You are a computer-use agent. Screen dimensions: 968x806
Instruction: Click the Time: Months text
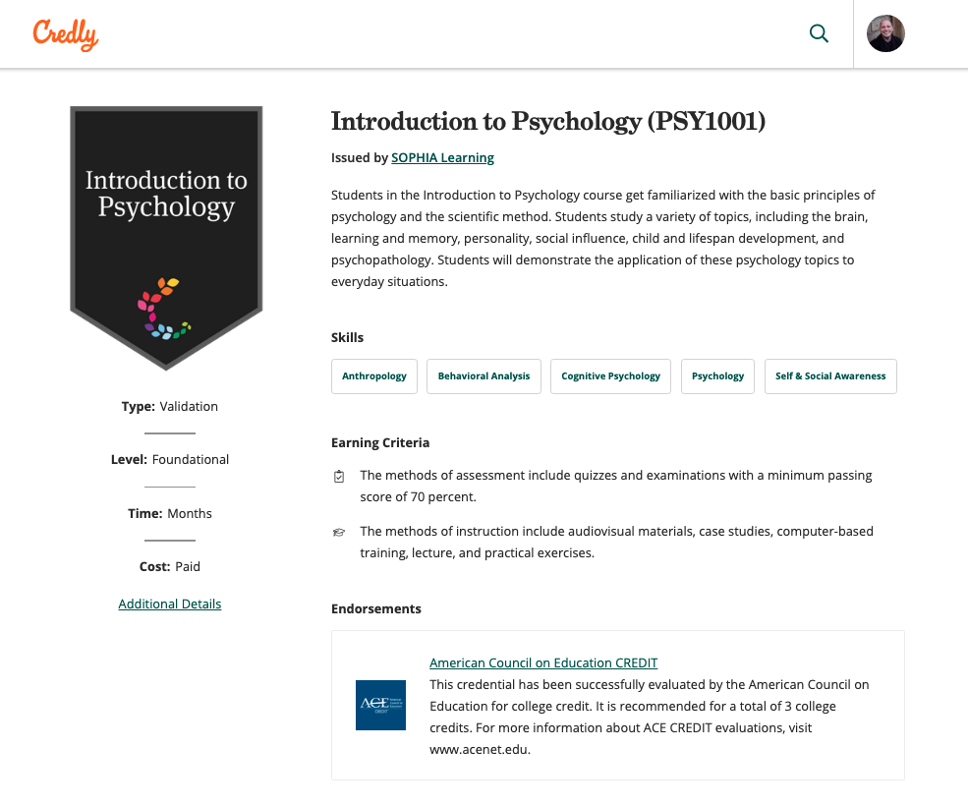point(170,513)
